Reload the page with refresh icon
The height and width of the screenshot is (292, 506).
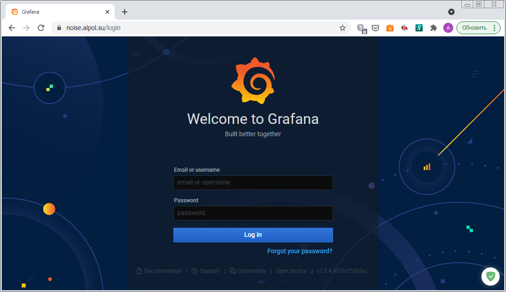click(41, 28)
